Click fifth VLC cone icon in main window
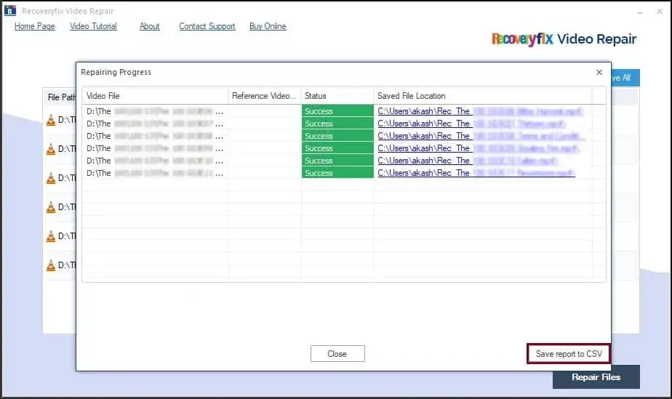Viewport: 672px width, 399px height. [51, 236]
